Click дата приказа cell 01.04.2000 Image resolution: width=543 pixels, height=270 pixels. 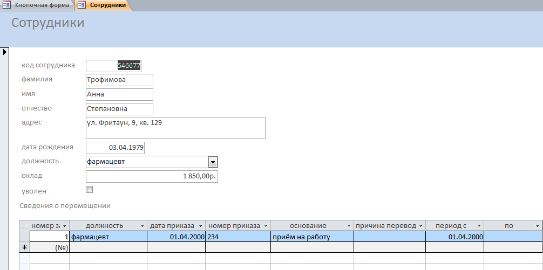(x=177, y=237)
